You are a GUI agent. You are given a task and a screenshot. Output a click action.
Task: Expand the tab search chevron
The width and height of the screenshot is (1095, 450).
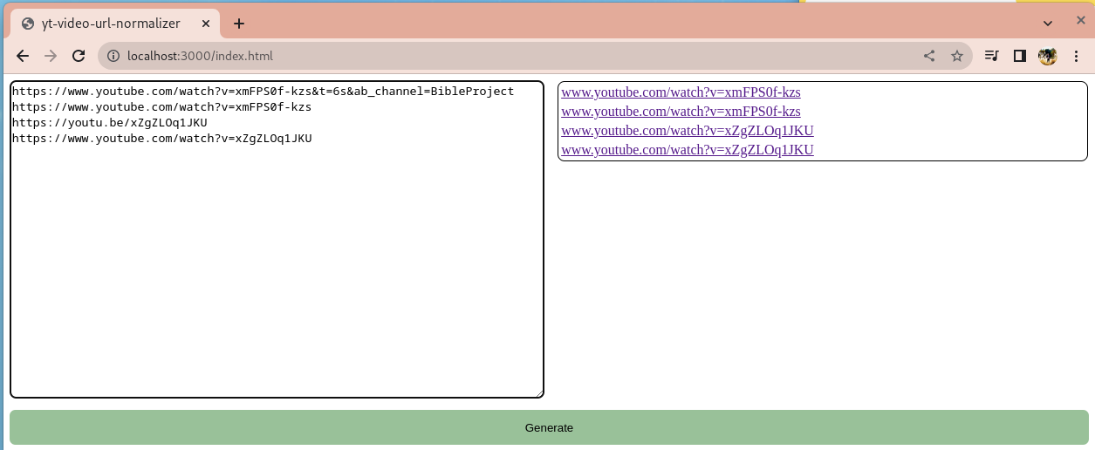click(x=1048, y=23)
